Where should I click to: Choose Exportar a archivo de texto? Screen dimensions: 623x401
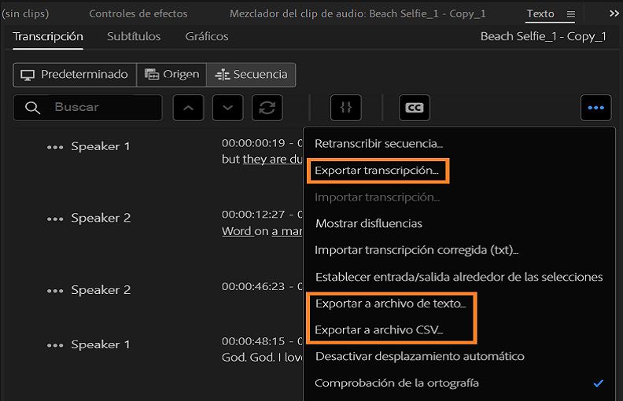(x=390, y=304)
